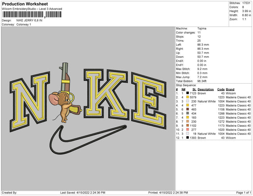Click the N# column header

(183, 90)
